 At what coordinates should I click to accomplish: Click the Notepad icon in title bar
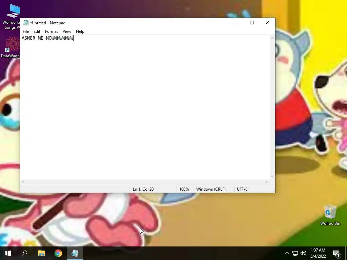click(x=26, y=23)
